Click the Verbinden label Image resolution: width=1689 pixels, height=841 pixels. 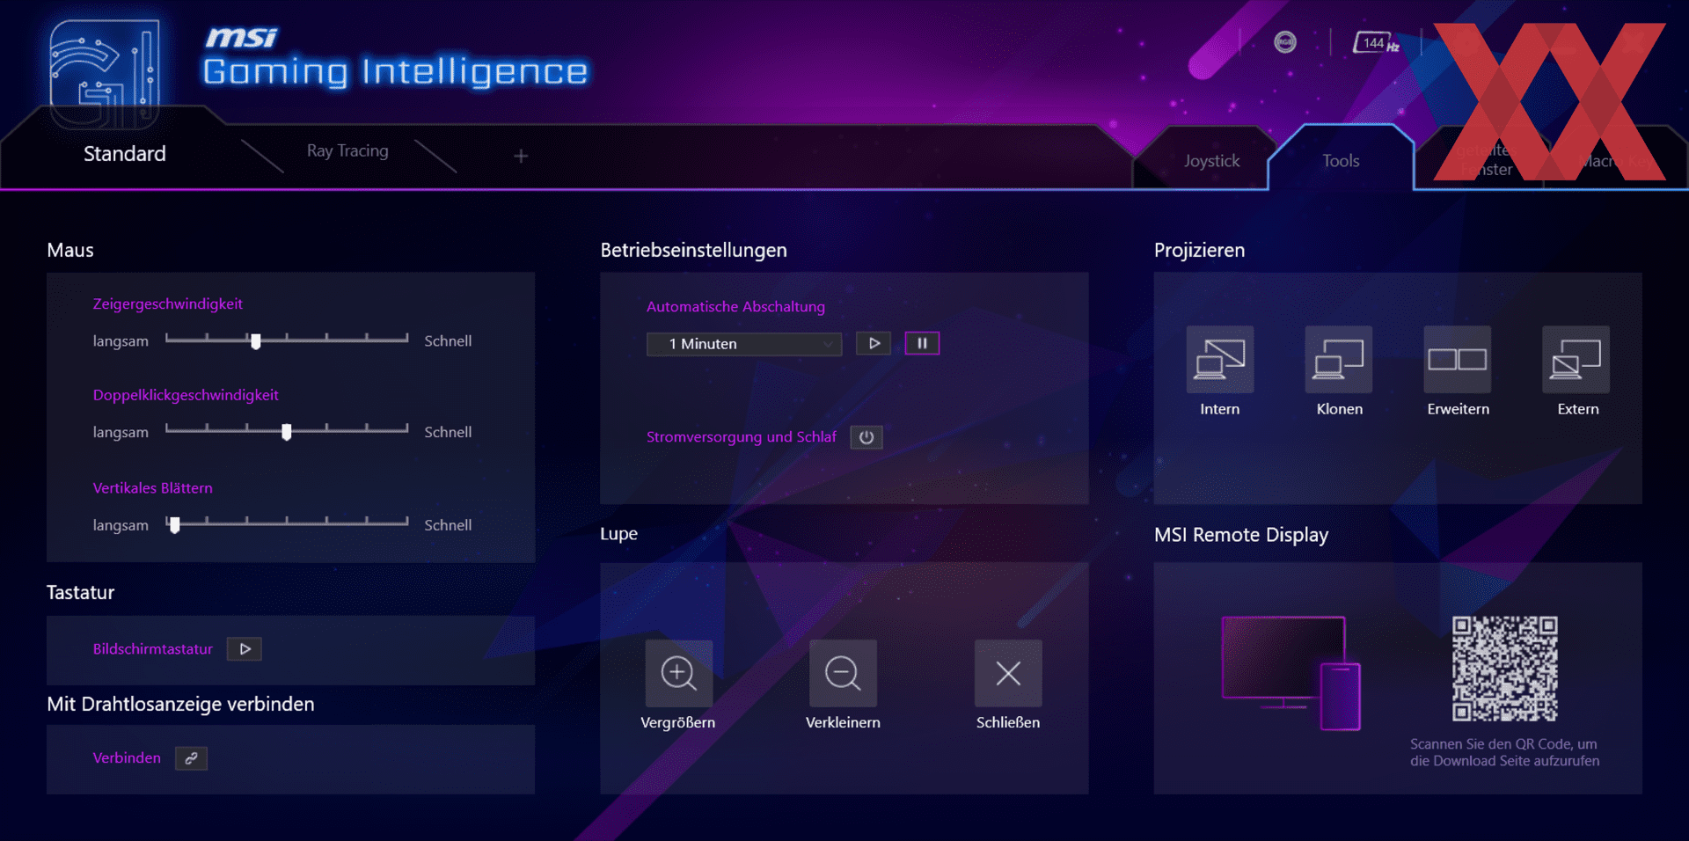tap(127, 757)
